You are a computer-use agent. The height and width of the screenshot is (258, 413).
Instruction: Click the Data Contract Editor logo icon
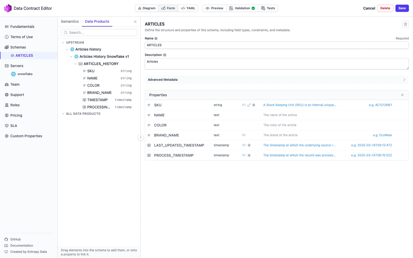tap(8, 8)
